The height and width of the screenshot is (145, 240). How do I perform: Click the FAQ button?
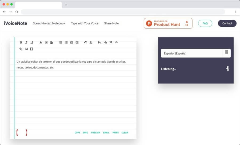tap(205, 23)
